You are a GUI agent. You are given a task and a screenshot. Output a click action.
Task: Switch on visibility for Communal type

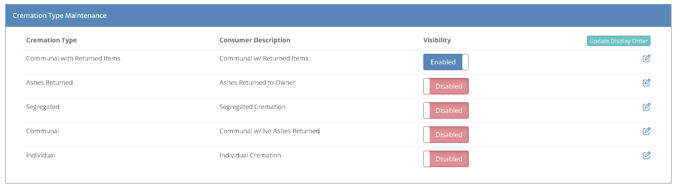coord(446,134)
